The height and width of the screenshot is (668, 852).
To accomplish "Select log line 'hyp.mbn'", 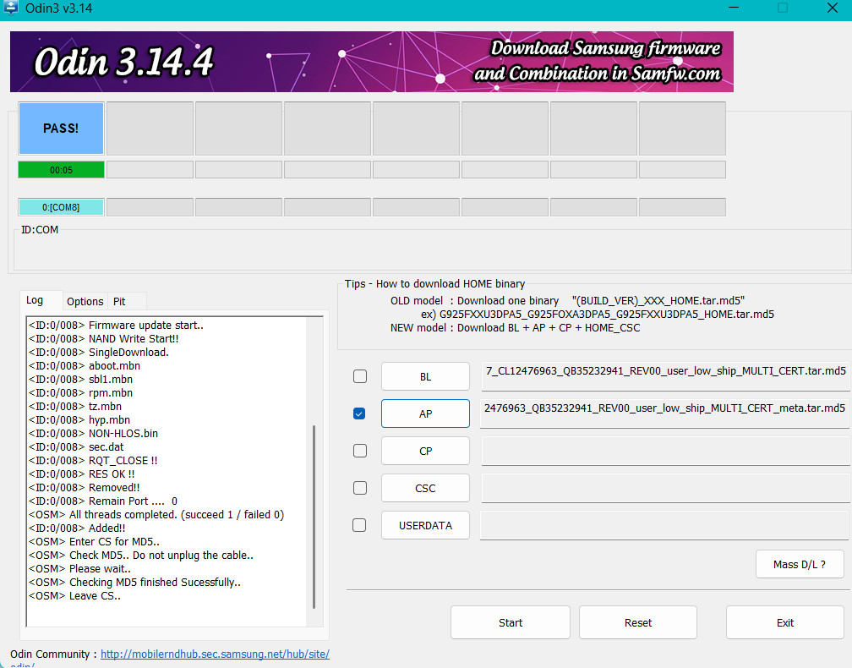I will [79, 420].
